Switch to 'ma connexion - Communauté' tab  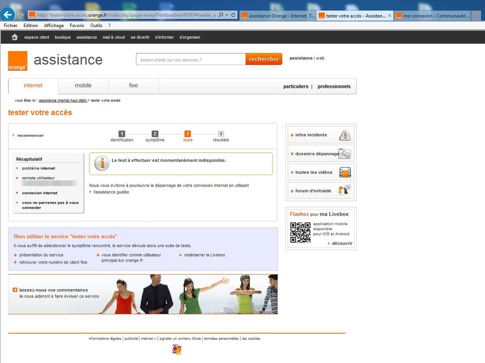(433, 16)
